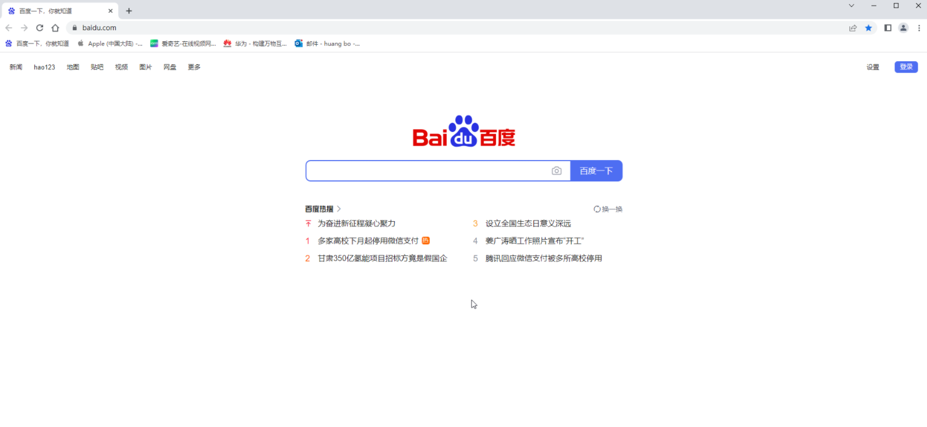This screenshot has width=927, height=427.
Task: Expand the 更多 nav menu
Action: click(x=194, y=67)
